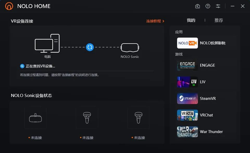Click 未连接 under the headset

pos(36,138)
